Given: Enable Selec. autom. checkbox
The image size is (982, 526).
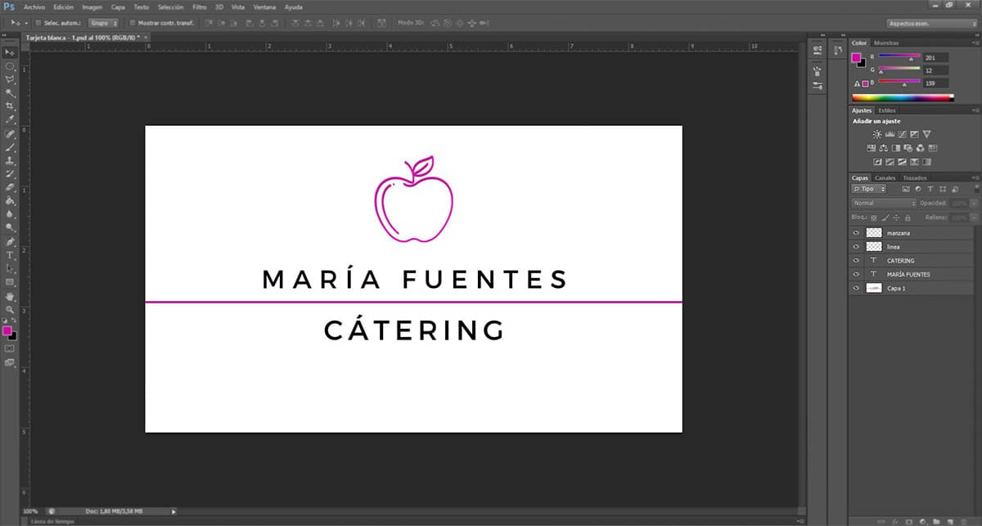Looking at the screenshot, I should (x=38, y=23).
